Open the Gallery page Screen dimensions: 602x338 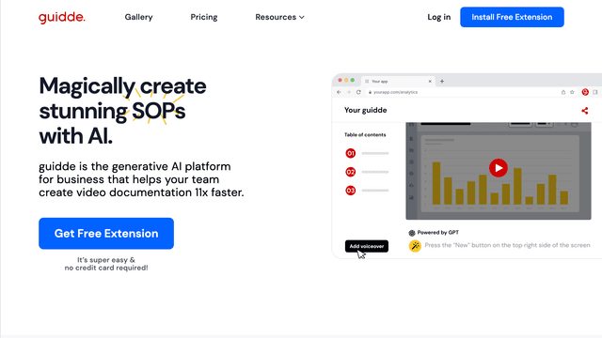tap(138, 17)
